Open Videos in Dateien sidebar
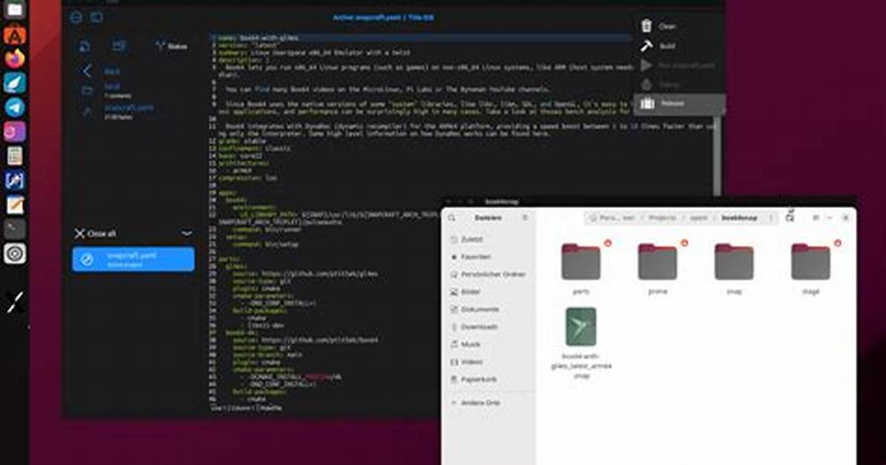Viewport: 886px width, 465px height. (x=490, y=362)
